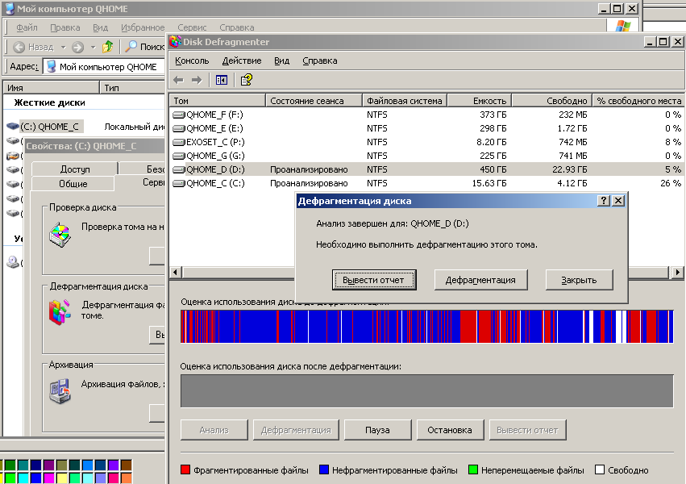Click Дефрагментация in the analysis dialog
This screenshot has height=484, width=686.
pyautogui.click(x=480, y=280)
